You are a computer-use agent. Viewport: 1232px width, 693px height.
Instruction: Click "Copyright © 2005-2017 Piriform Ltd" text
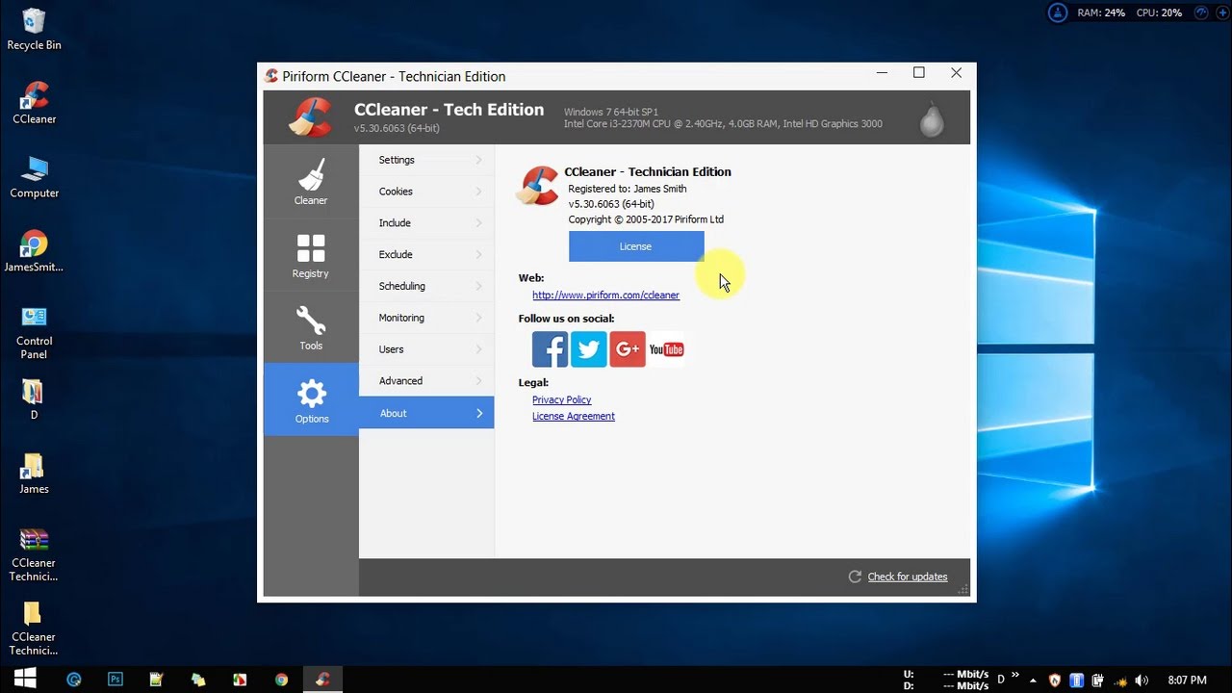click(646, 219)
